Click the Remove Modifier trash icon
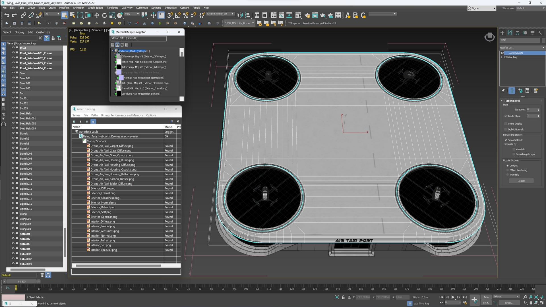Image resolution: width=546 pixels, height=307 pixels. click(527, 91)
